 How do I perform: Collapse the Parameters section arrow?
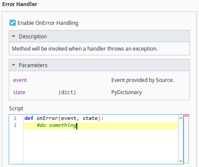(14, 65)
